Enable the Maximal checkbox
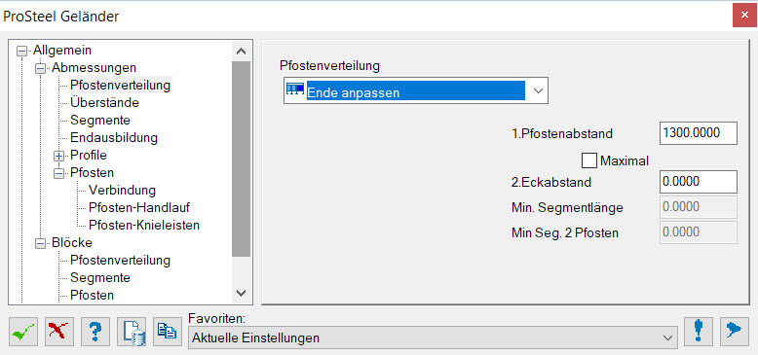758x355 pixels. (x=589, y=160)
